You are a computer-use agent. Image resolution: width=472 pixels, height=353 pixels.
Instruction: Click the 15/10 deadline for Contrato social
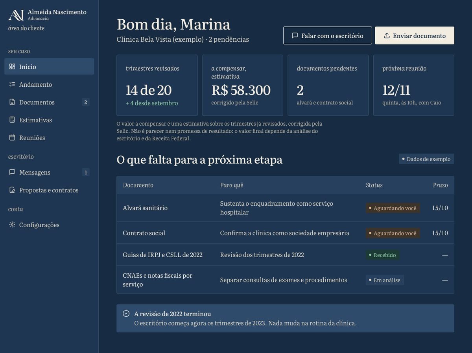(440, 233)
